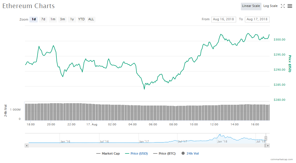The image size is (296, 163).
Task: Switch to Log Scale
Action: coord(270,6)
